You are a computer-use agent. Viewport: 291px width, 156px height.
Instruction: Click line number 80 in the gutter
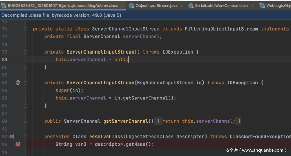pos(5,60)
